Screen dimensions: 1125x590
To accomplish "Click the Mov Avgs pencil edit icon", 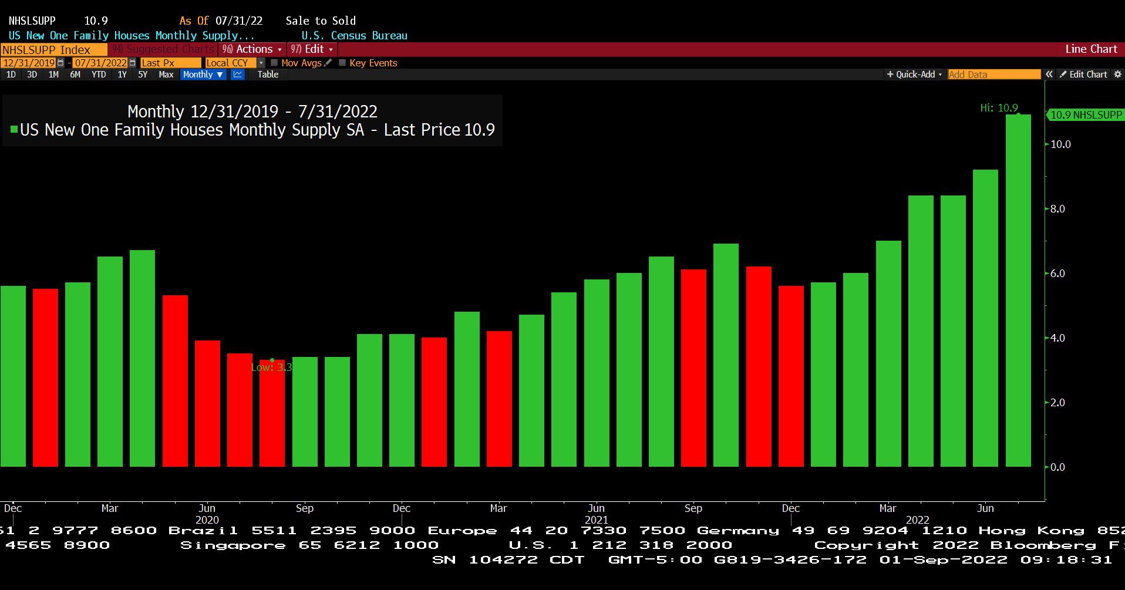I will point(328,63).
